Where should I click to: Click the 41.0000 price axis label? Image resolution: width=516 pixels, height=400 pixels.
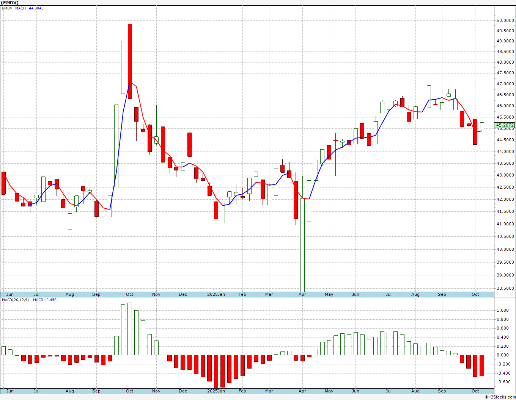(505, 224)
